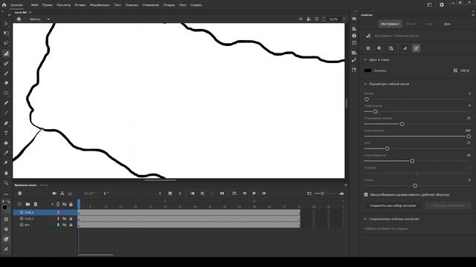Select the Lasso tool in the toolbar
This screenshot has height=267, width=476.
coord(6,43)
